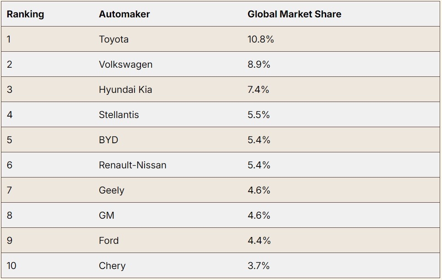Image resolution: width=442 pixels, height=280 pixels.
Task: Select the Toyota automaker cell
Action: 113,39
